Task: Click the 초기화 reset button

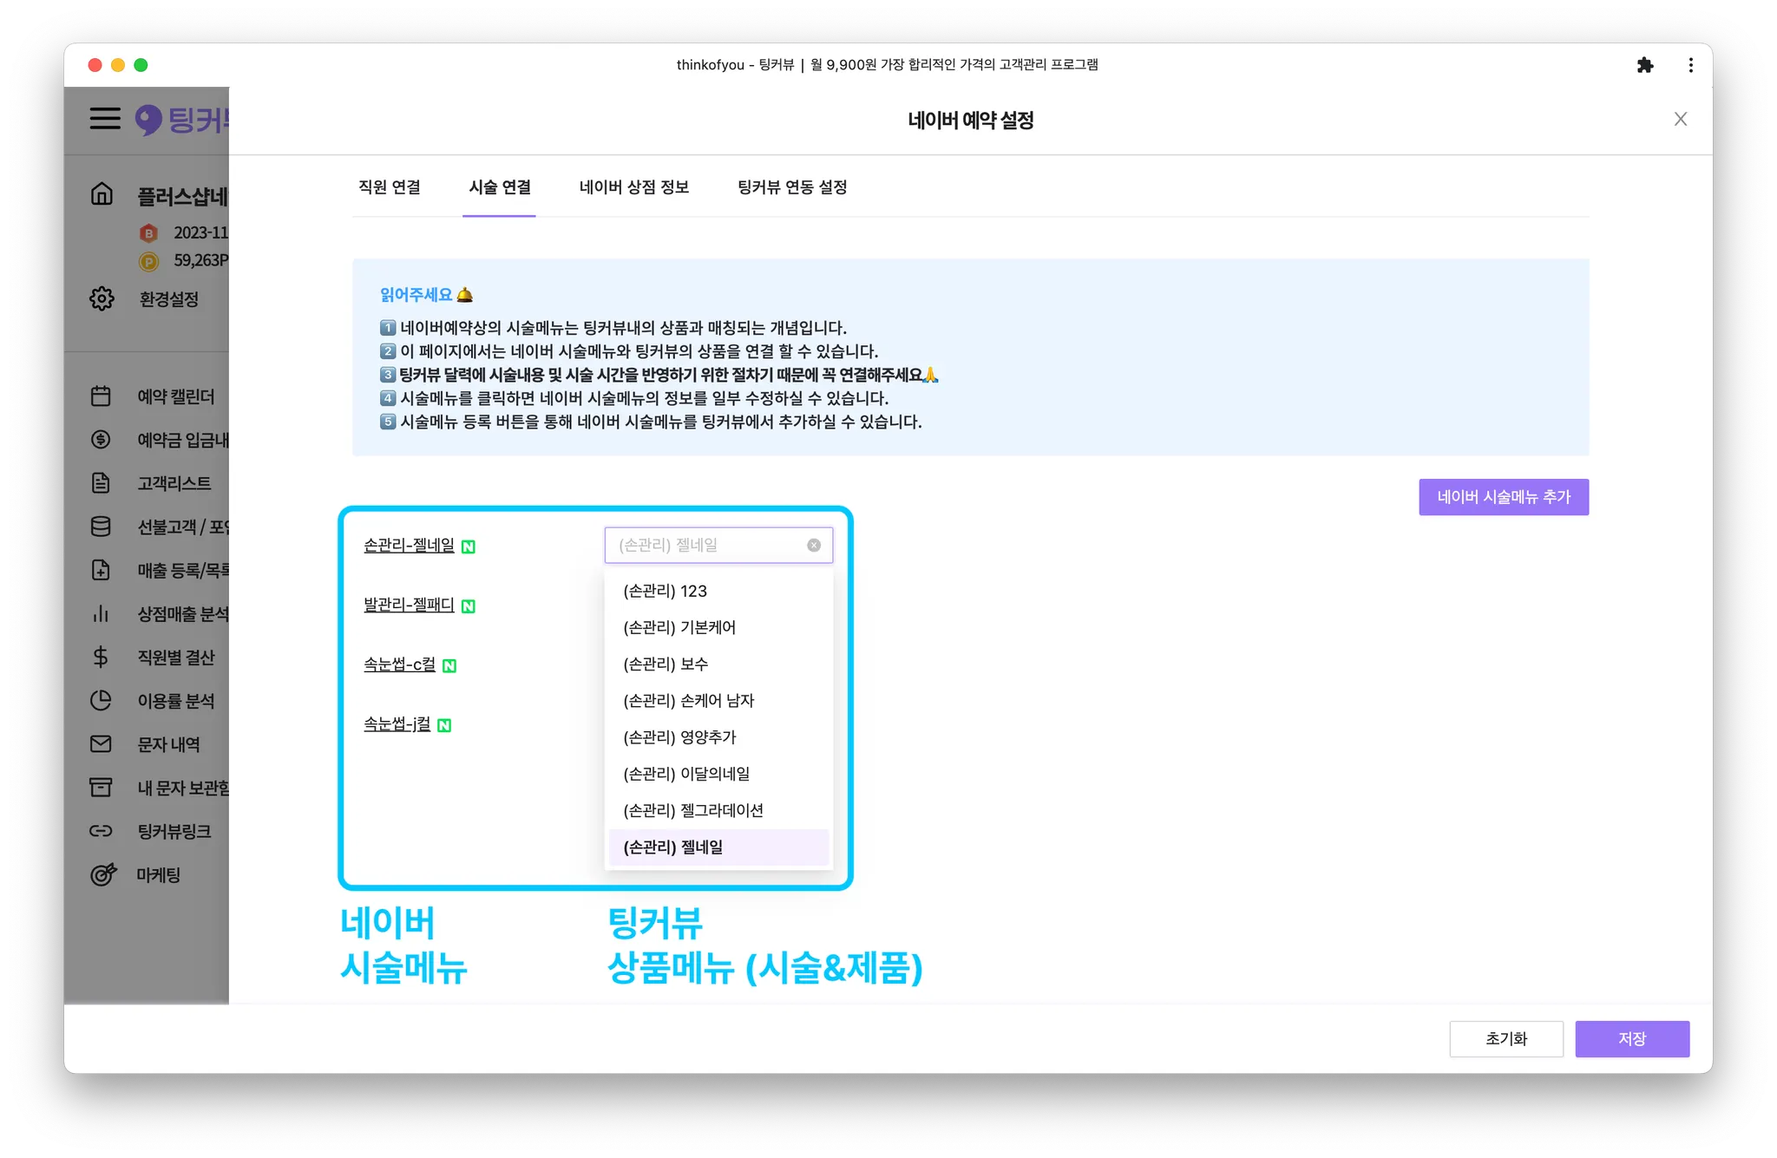Action: point(1505,1038)
